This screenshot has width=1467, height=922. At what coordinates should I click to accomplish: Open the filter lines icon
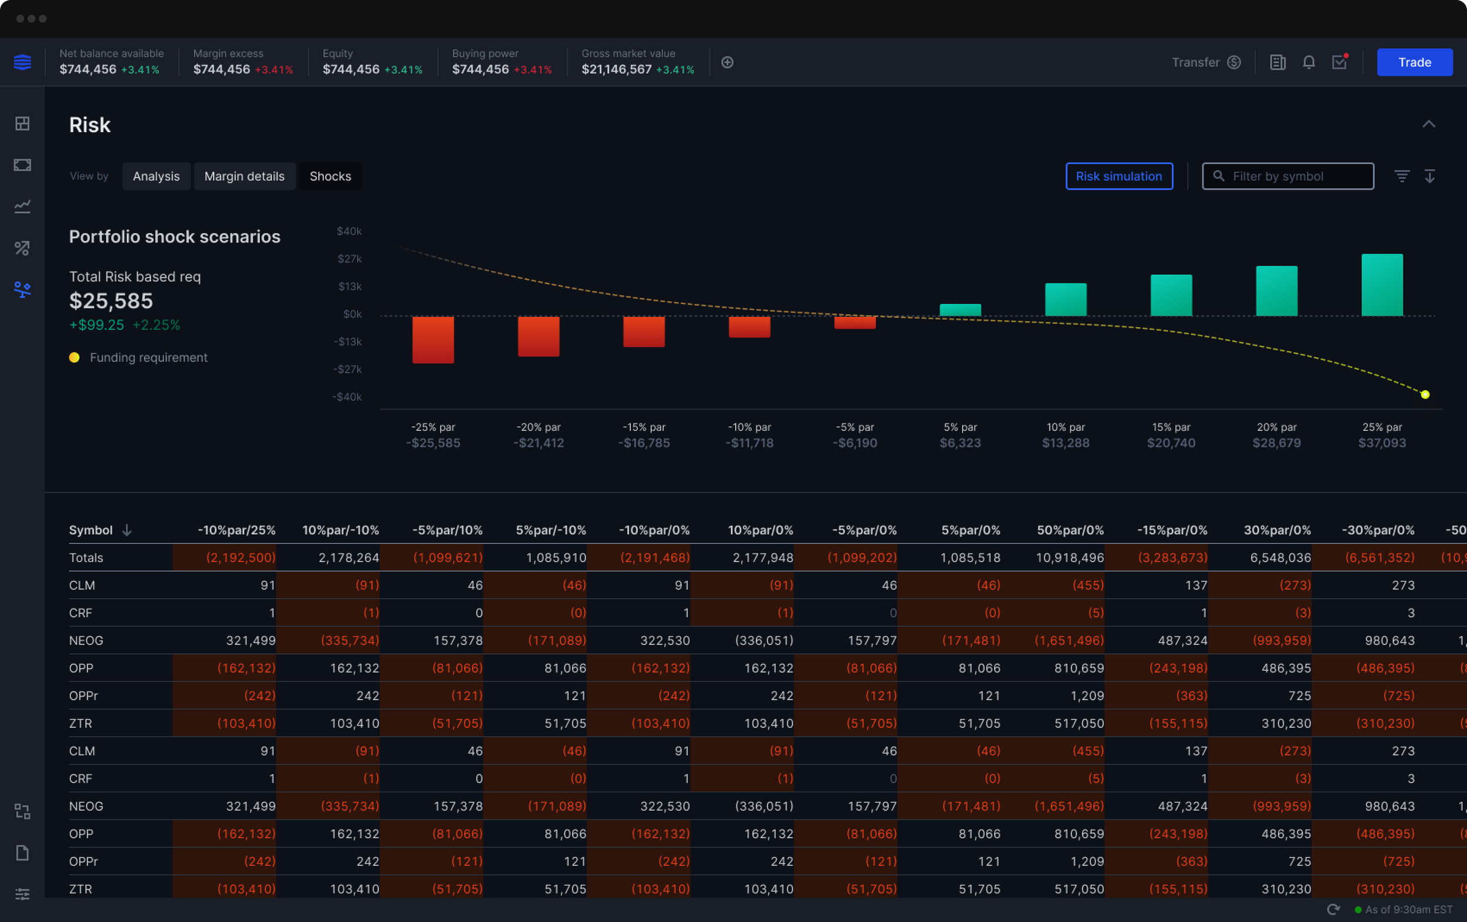(1402, 176)
